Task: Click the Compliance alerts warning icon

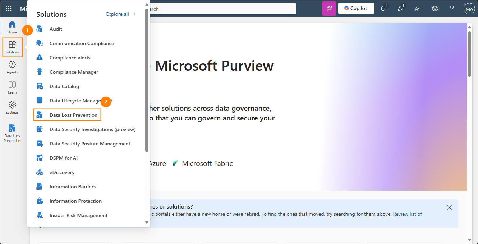Action: pyautogui.click(x=40, y=58)
